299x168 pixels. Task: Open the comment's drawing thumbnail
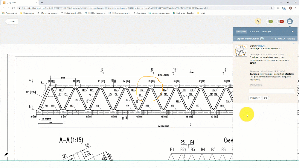(x=241, y=51)
